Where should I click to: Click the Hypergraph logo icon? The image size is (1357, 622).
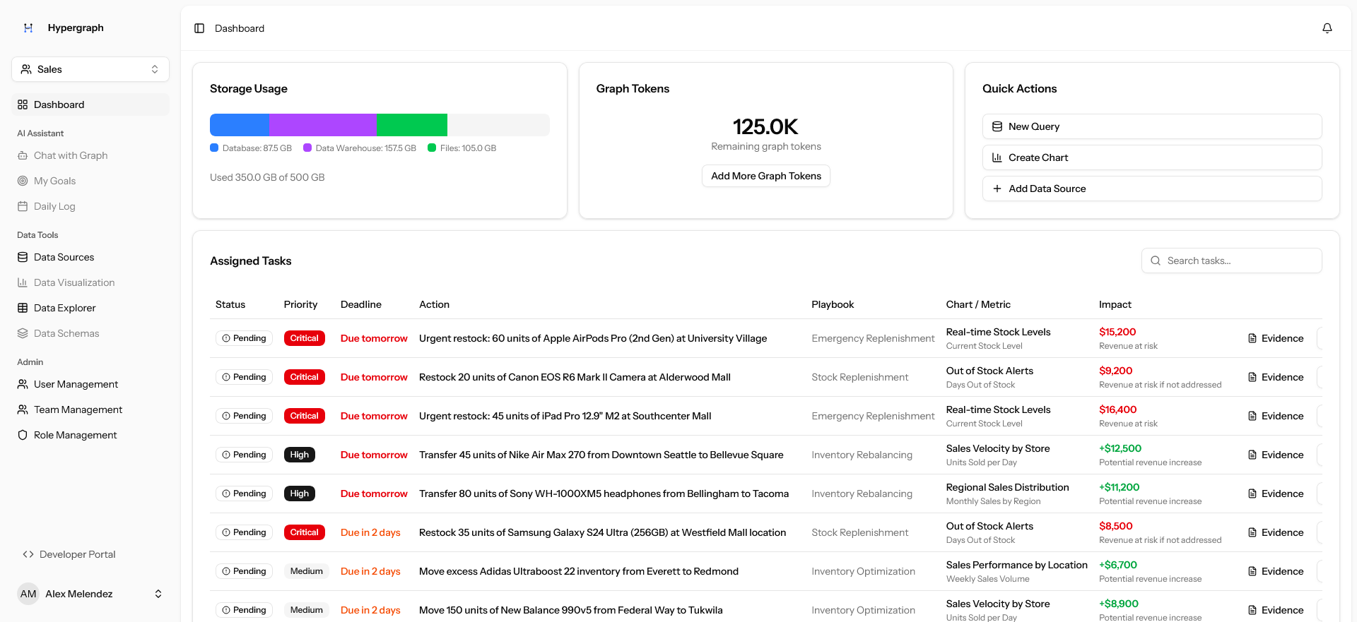click(28, 28)
